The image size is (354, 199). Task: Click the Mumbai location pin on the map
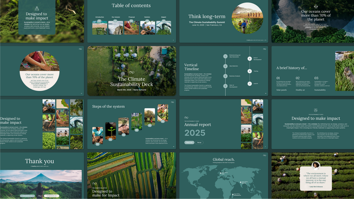240,182
